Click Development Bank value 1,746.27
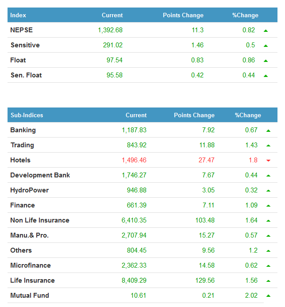Screen dimensions: 285x307 [x=134, y=175]
